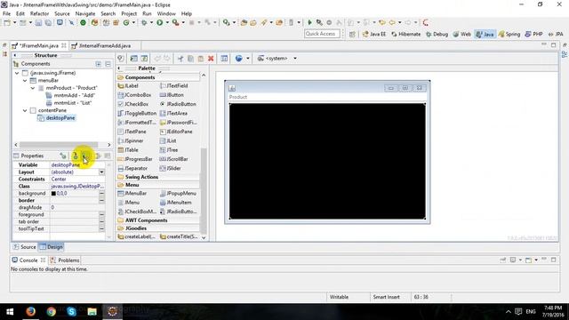Pick JMenuItem from the palette
The width and height of the screenshot is (569, 320).
pyautogui.click(x=176, y=203)
